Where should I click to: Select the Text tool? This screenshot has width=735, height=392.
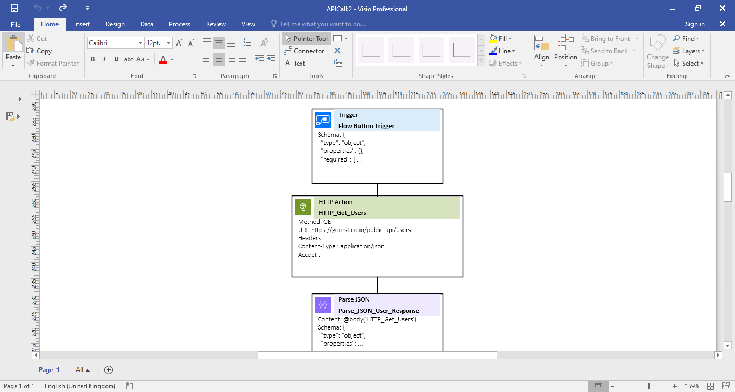[300, 63]
